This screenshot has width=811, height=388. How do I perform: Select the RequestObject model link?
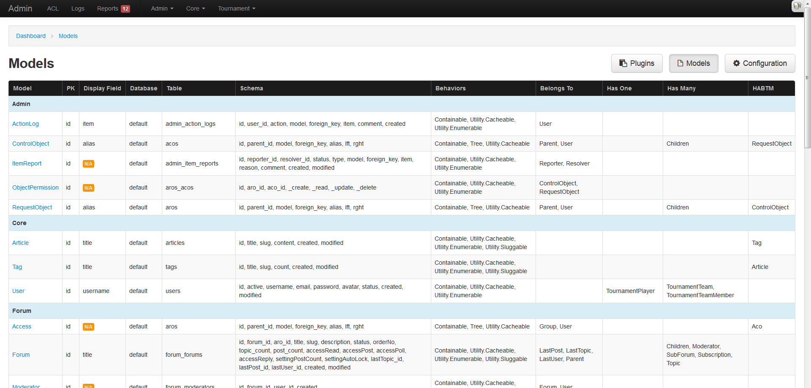click(x=32, y=207)
